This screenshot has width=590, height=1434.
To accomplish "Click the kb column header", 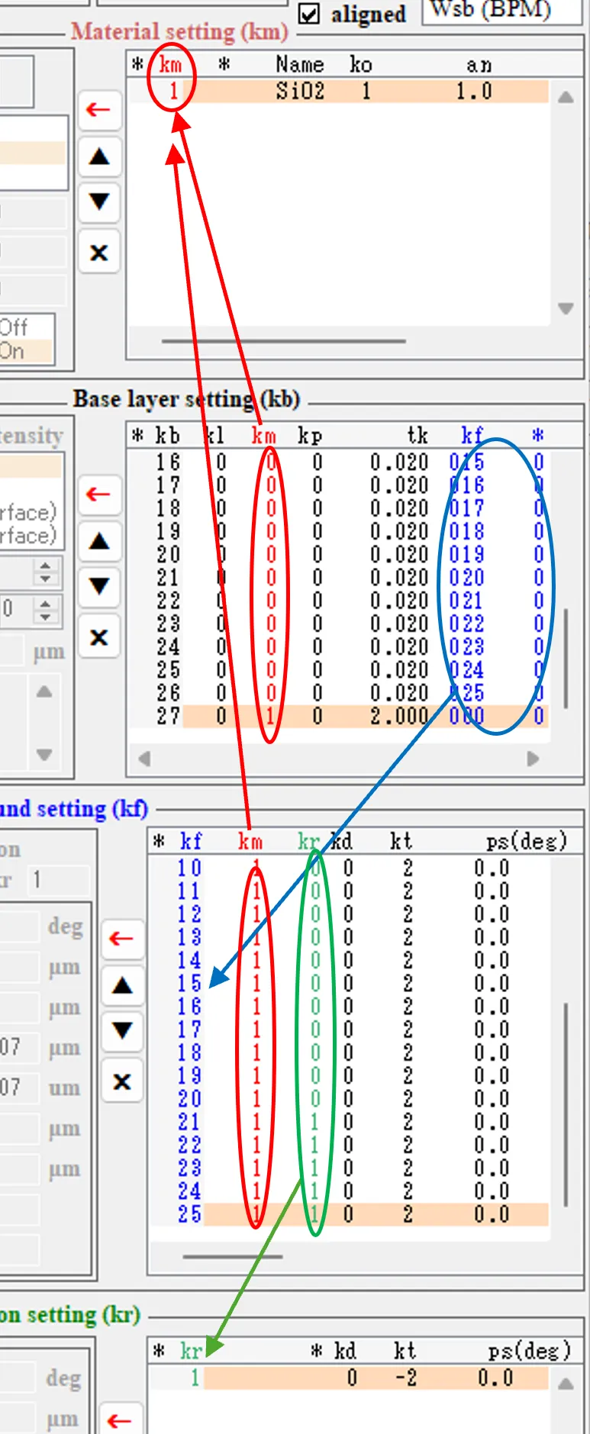I will tap(167, 436).
